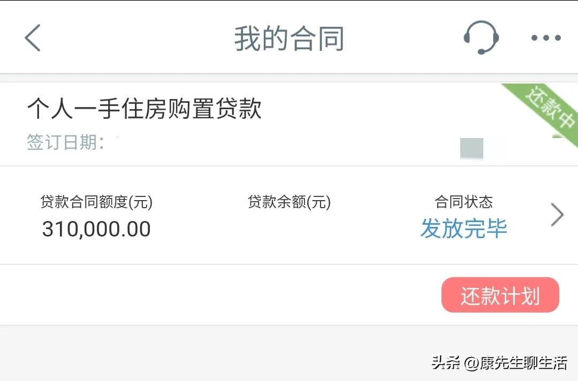Click the 签订日期 date field
The width and height of the screenshot is (578, 381).
pos(67,142)
